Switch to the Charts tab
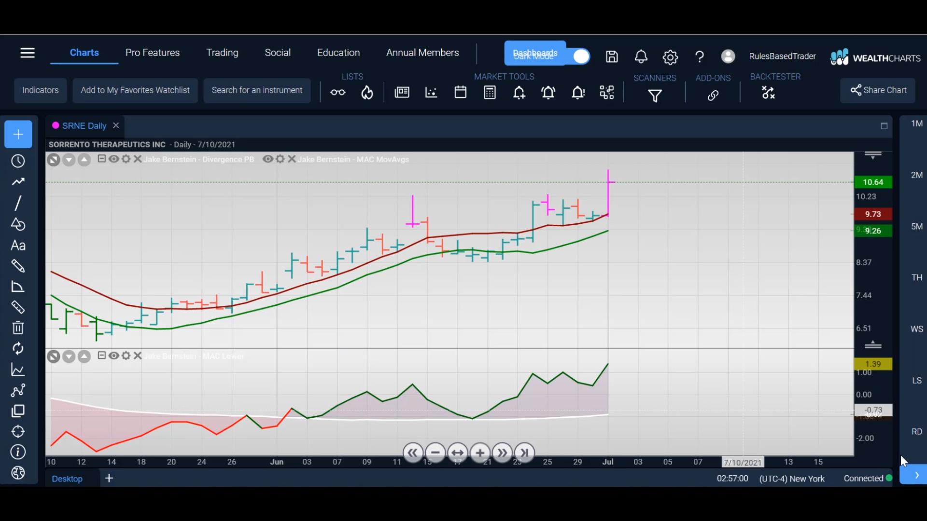 pos(84,53)
